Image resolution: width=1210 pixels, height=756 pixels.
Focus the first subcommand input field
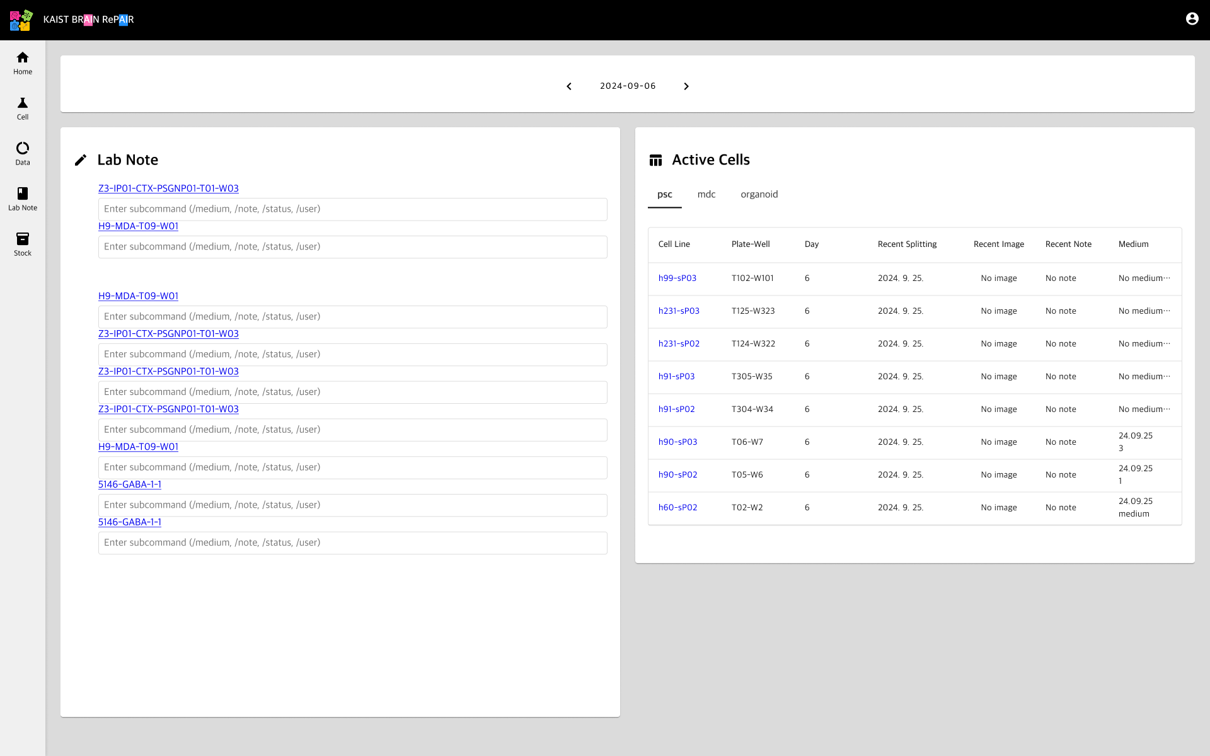pos(352,209)
